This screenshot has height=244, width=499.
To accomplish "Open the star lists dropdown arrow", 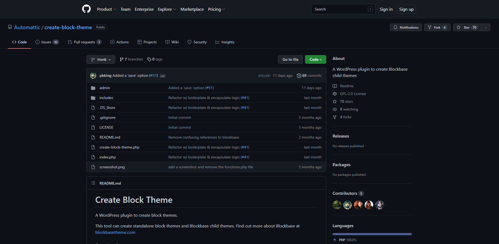I will pos(486,27).
